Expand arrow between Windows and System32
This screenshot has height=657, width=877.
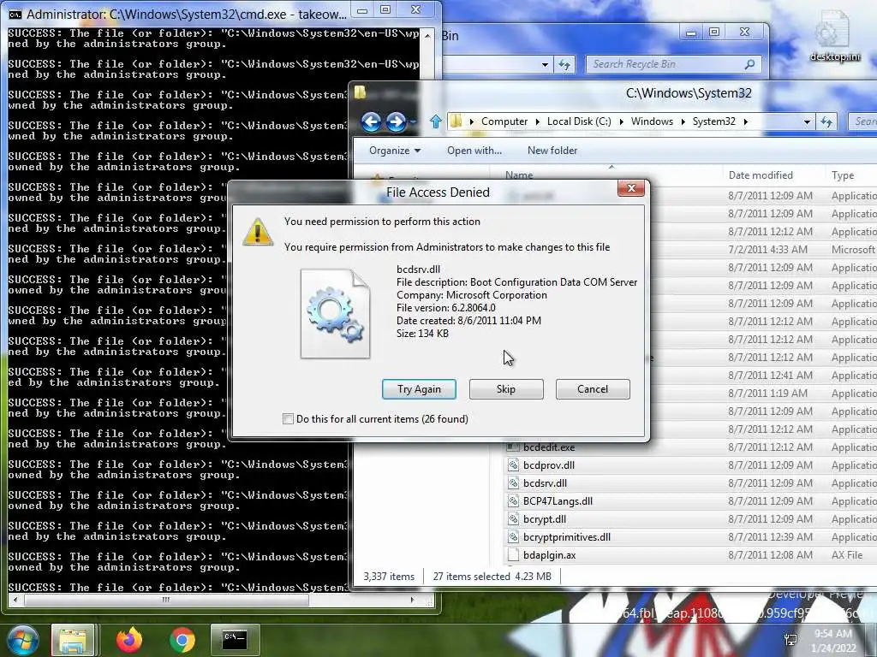pyautogui.click(x=683, y=121)
